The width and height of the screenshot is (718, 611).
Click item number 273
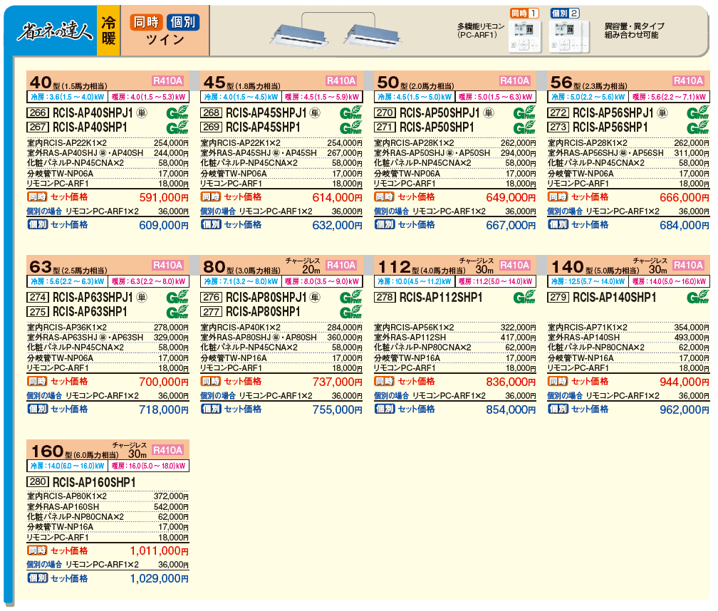[x=558, y=127]
